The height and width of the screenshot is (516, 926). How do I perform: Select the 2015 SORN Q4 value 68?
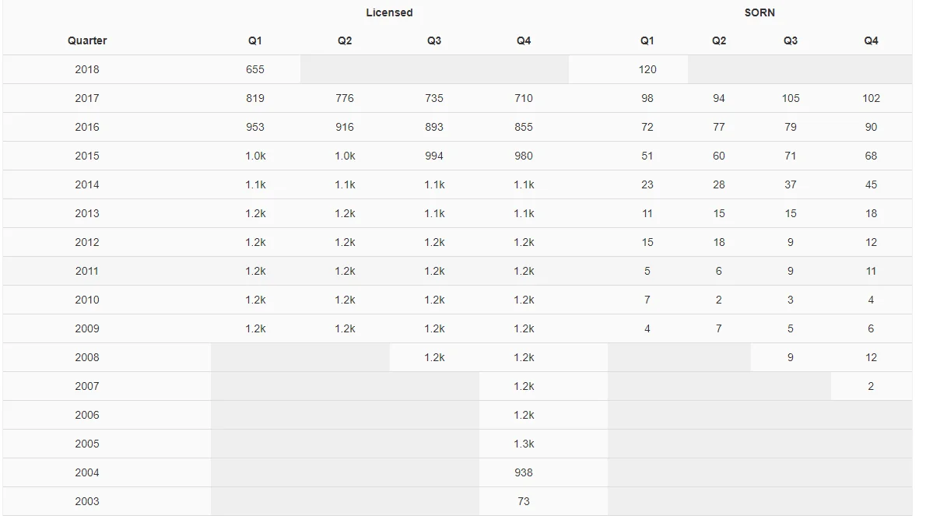click(x=871, y=156)
